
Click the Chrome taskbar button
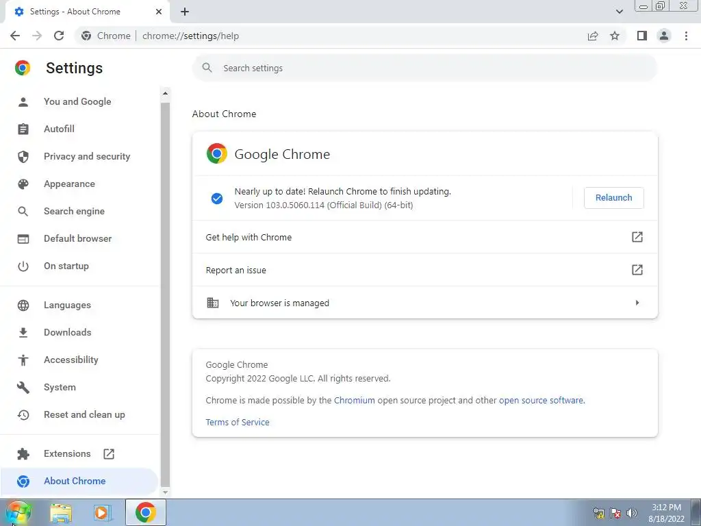(x=145, y=512)
